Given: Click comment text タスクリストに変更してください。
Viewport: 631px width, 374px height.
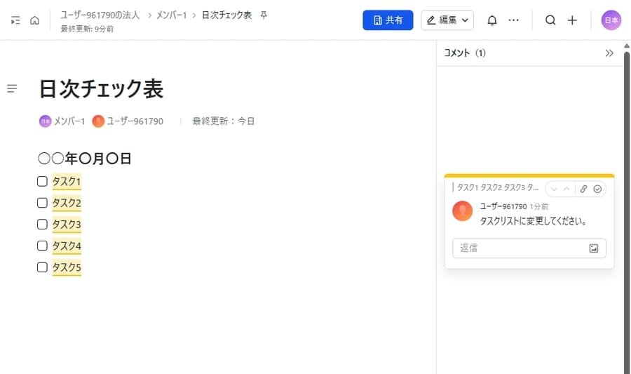Looking at the screenshot, I should click(x=534, y=221).
